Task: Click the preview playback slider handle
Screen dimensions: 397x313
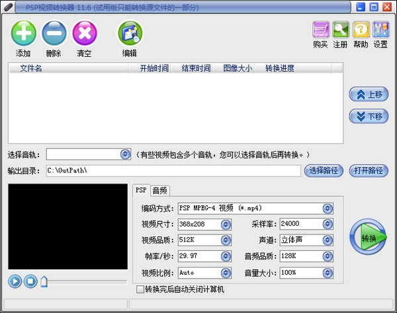Action: coord(44,281)
